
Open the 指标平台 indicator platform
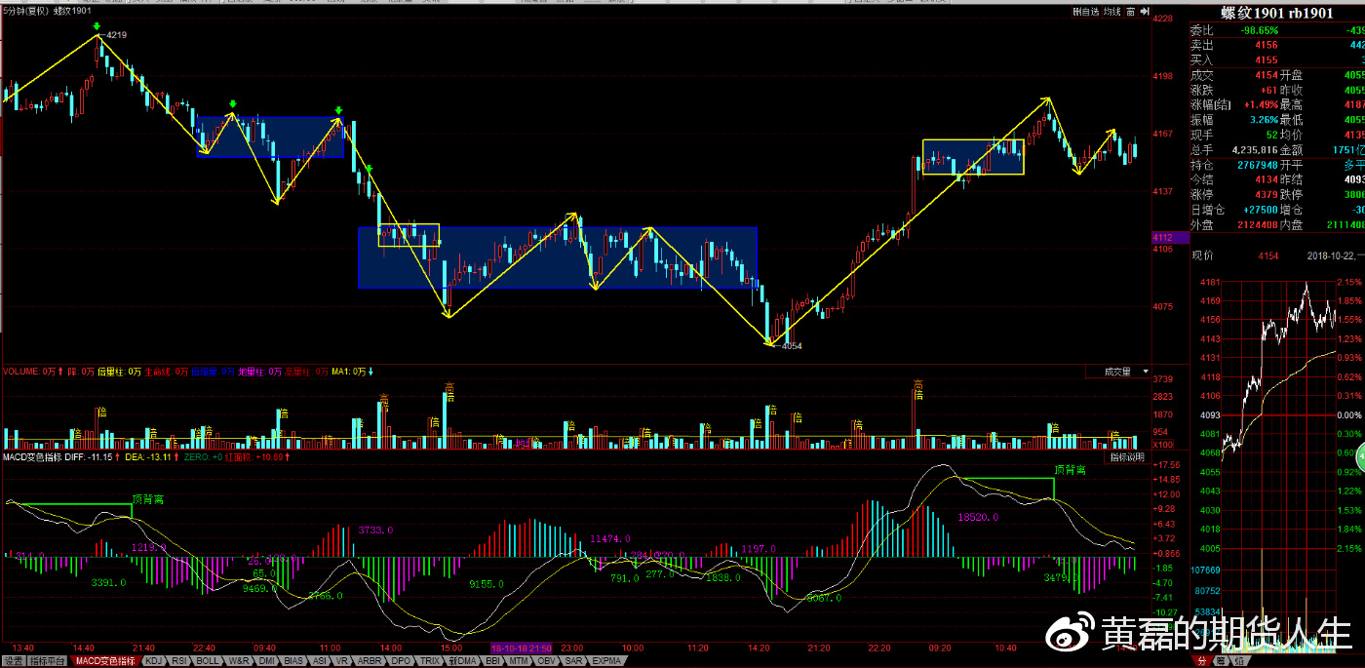[47, 660]
